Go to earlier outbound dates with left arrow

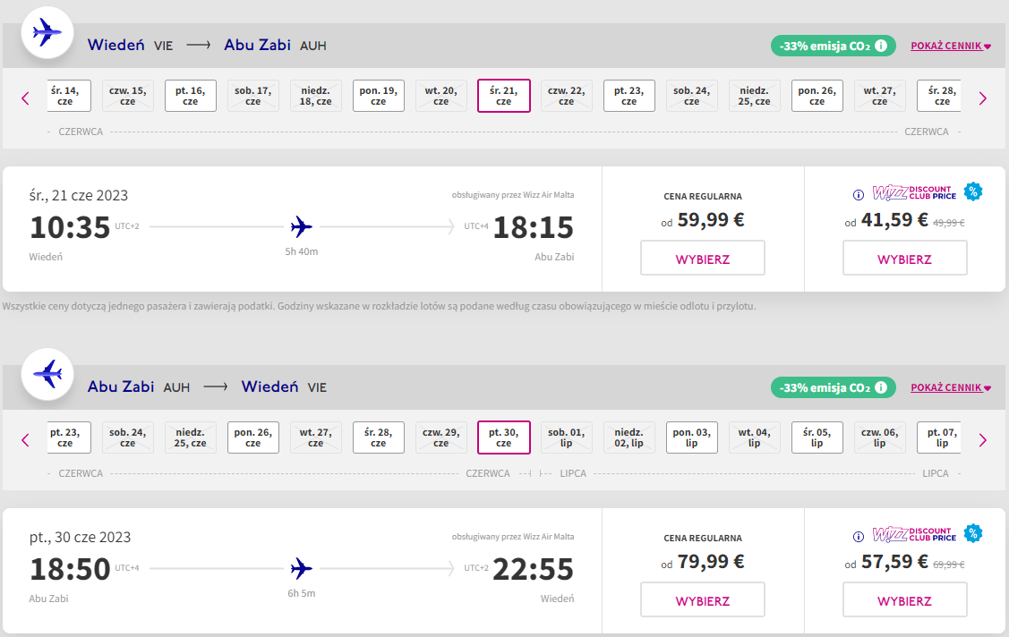26,98
